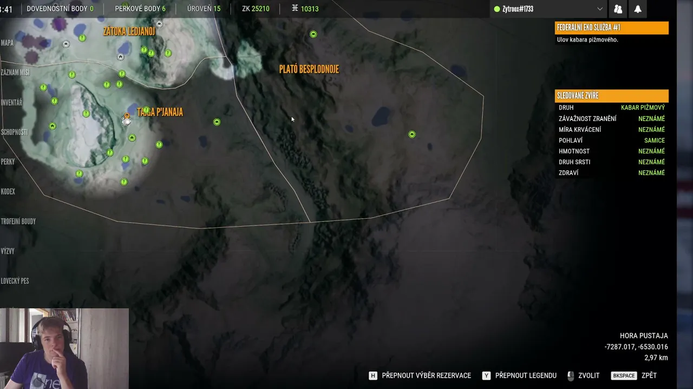This screenshot has width=693, height=389.
Task: Select white icon beside the purple zones
Action: coord(66,44)
